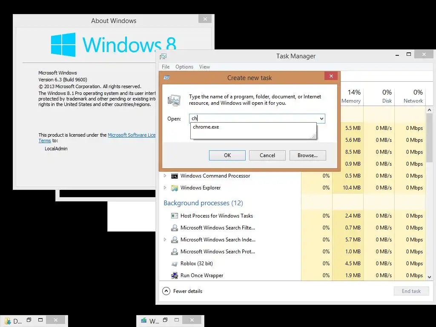Select Microsoft Windows Search Prot... row

pyautogui.click(x=292, y=252)
